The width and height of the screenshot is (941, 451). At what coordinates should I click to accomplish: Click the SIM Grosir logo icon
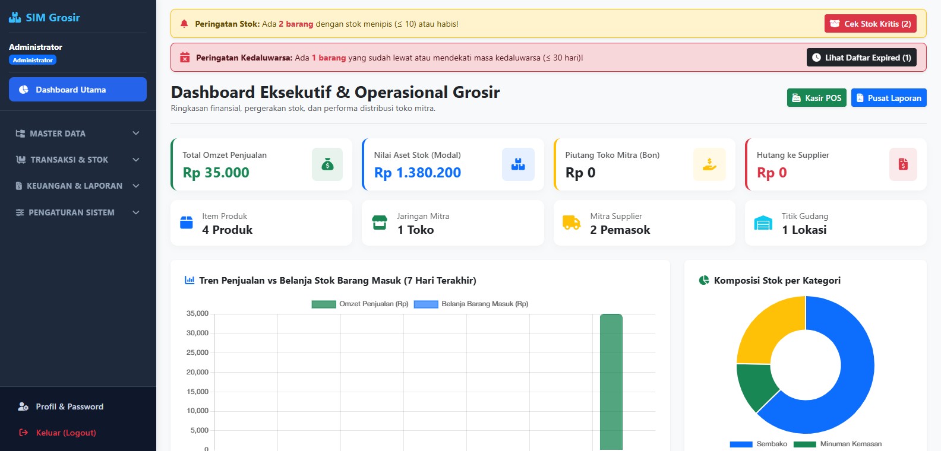click(15, 18)
